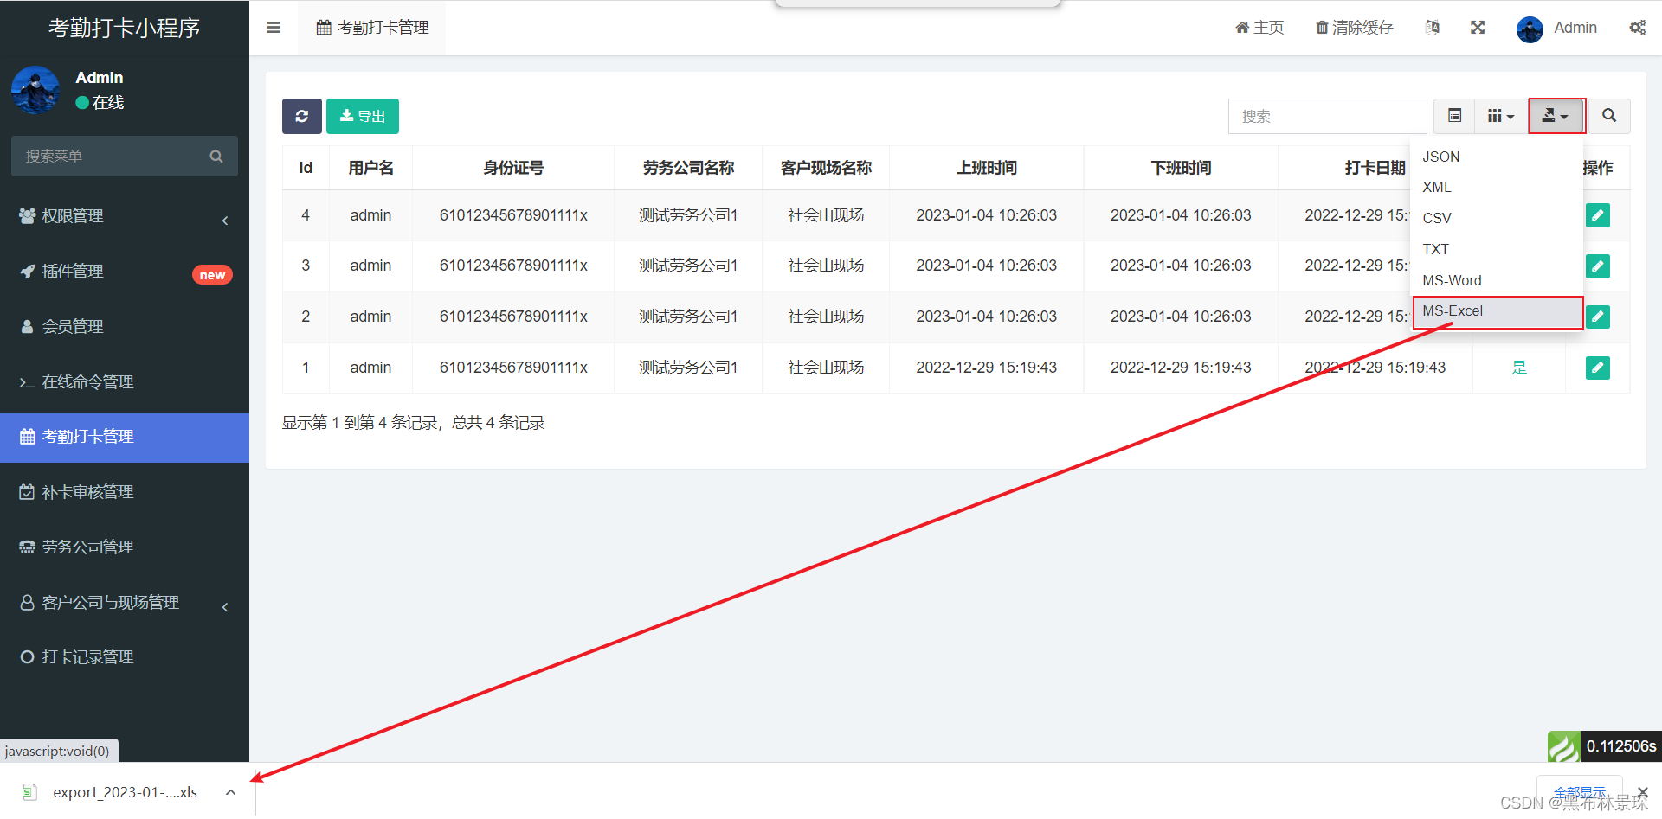Click the search magnifier icon
This screenshot has width=1662, height=819.
pos(1609,115)
